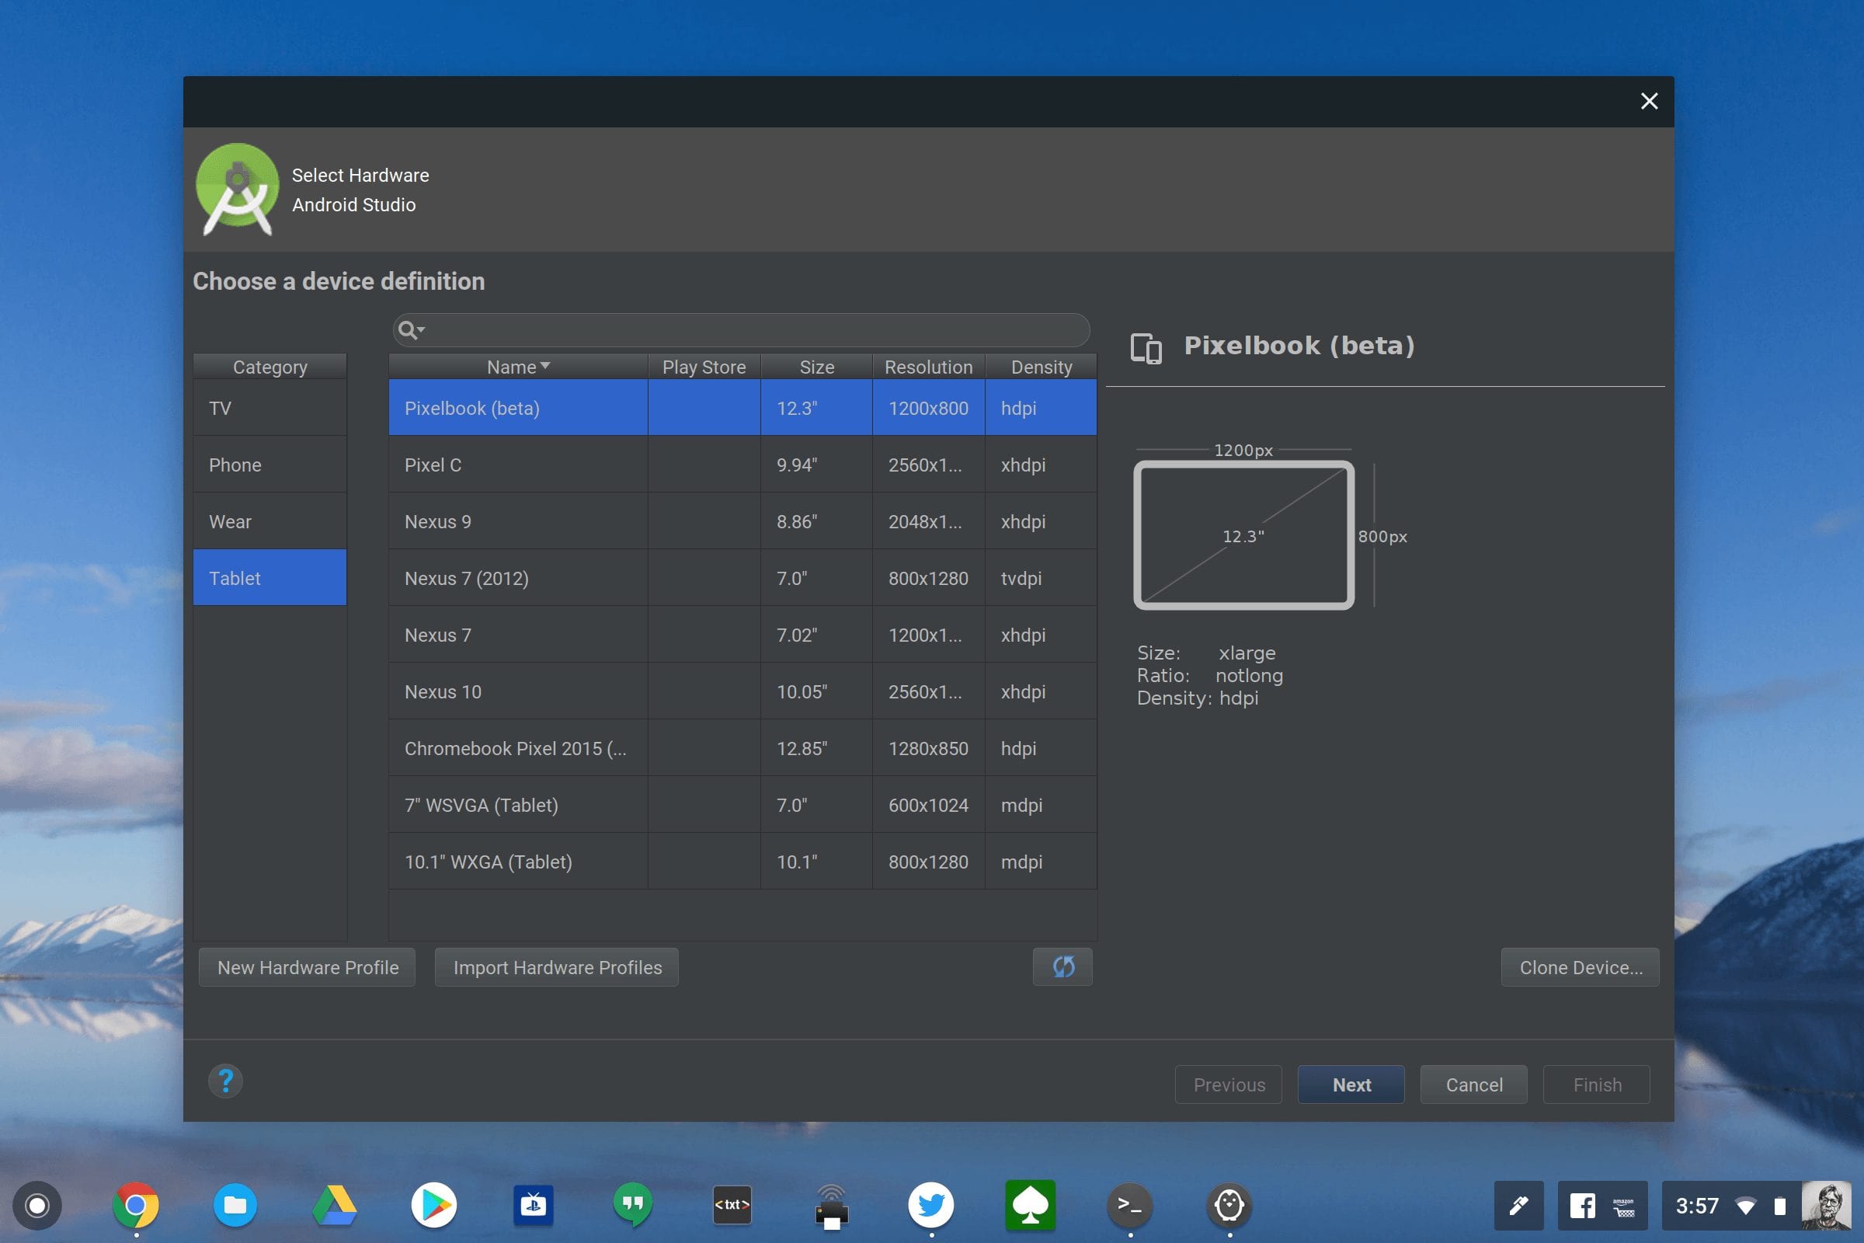Click the Facebook notification icon in tray
Viewport: 1864px width, 1243px height.
tap(1583, 1206)
